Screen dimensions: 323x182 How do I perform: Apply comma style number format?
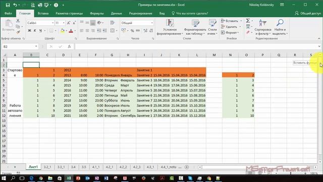[138, 31]
